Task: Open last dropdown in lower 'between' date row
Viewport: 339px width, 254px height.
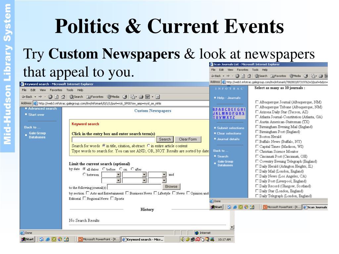Action: [164, 180]
